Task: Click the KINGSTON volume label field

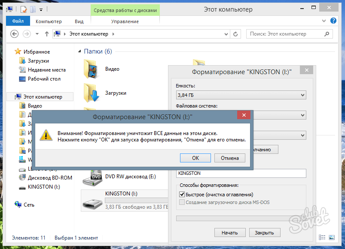Action: coord(241,173)
